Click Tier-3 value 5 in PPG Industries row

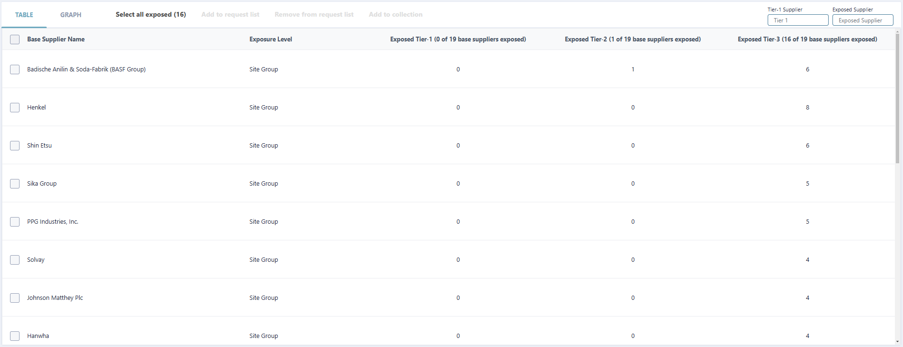coord(807,222)
